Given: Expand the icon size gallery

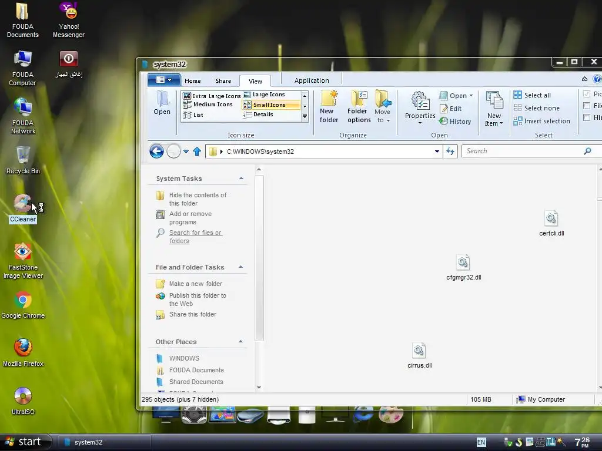Looking at the screenshot, I should (305, 116).
